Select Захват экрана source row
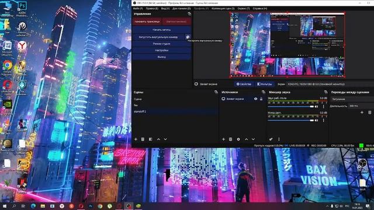The image size is (374, 210). click(243, 99)
